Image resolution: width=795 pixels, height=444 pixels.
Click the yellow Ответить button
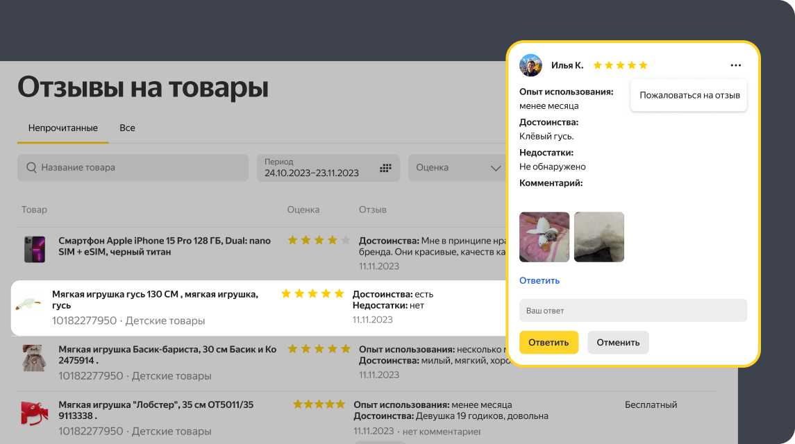549,343
